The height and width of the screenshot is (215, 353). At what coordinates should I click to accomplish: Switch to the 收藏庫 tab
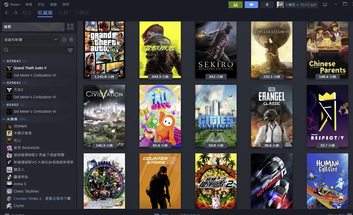45,13
